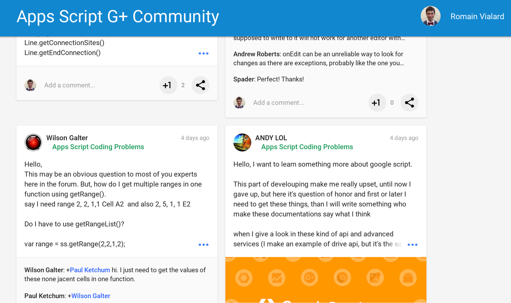This screenshot has width=511, height=303.
Task: Expand Wilson Galter's post with ellipsis
Action: (203, 245)
